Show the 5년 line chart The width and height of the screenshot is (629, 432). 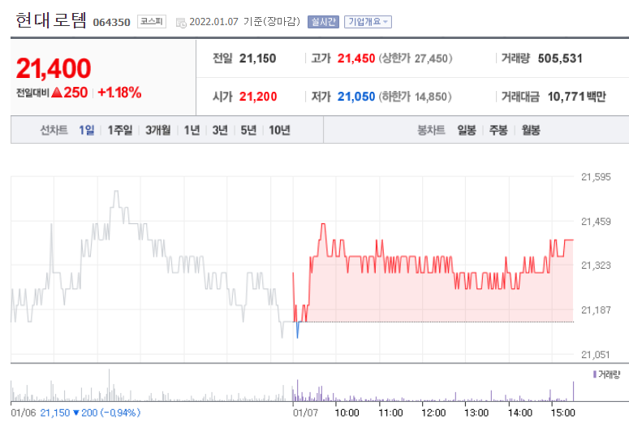point(248,130)
